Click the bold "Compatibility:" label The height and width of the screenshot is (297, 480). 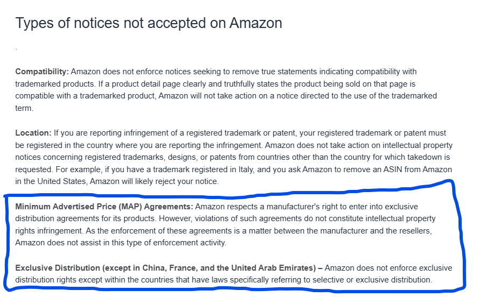(42, 72)
